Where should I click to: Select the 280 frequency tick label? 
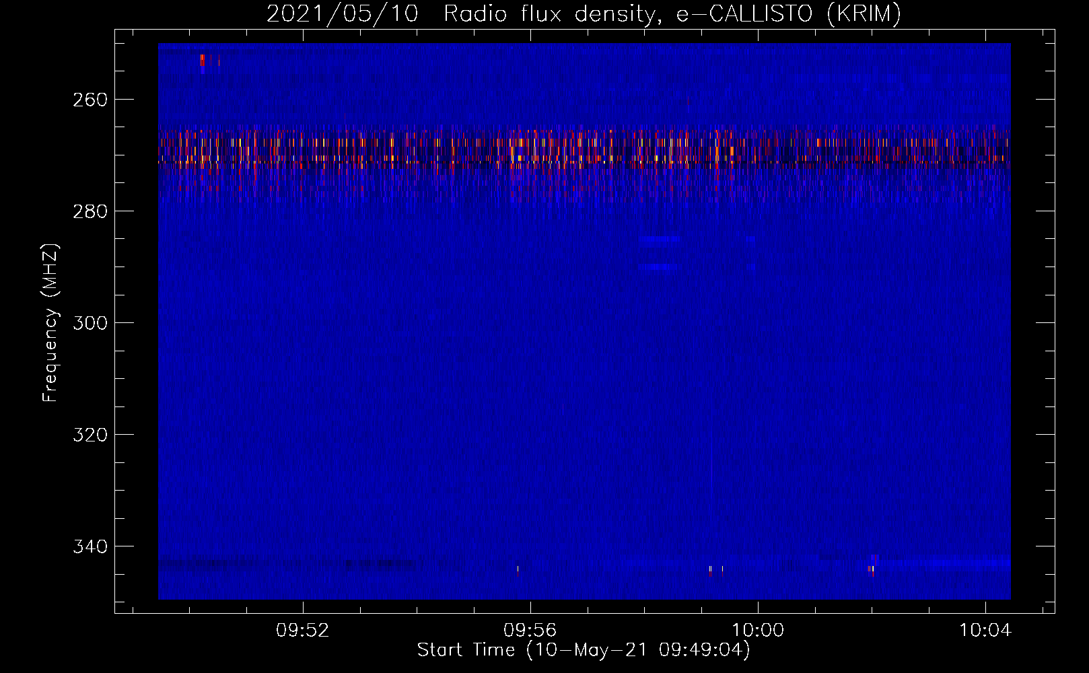click(90, 211)
